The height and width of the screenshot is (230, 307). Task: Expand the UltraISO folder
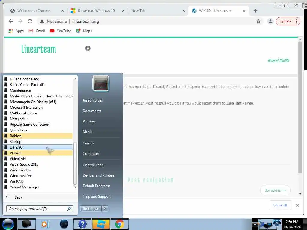pos(38,147)
